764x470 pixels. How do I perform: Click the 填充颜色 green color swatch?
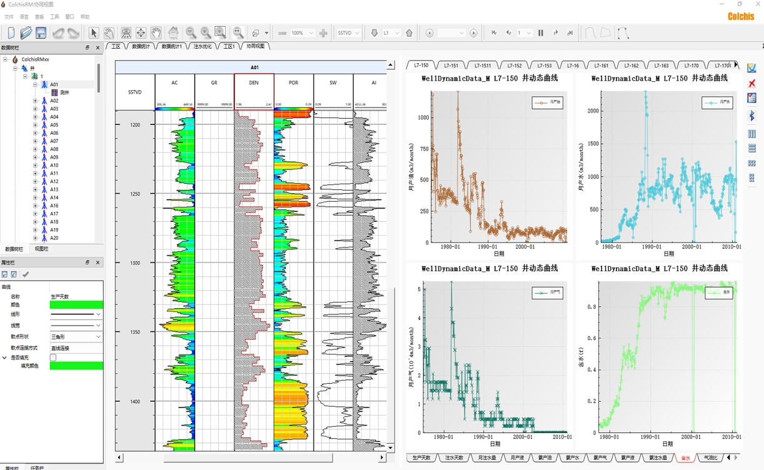(76, 366)
